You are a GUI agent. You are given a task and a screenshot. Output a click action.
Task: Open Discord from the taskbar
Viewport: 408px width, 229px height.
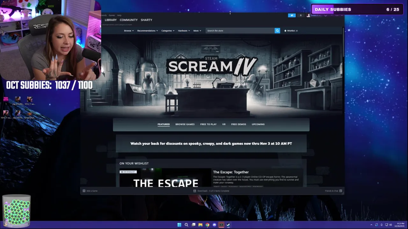point(215,225)
